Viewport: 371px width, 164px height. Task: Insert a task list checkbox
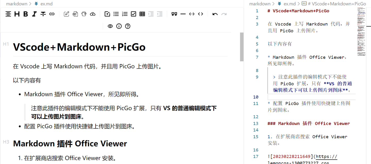click(x=133, y=14)
